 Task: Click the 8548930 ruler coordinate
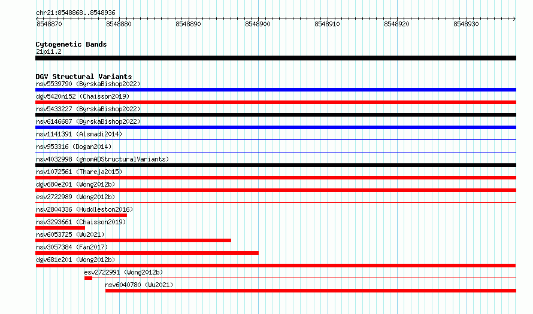tap(466, 24)
